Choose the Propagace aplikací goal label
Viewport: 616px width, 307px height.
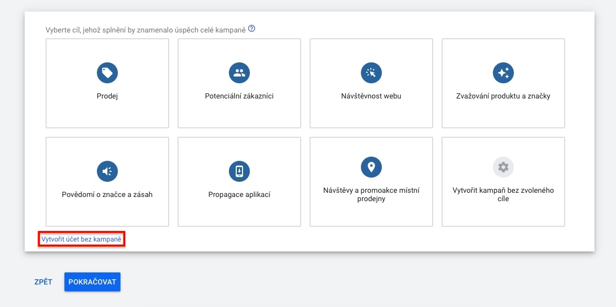[x=239, y=194]
